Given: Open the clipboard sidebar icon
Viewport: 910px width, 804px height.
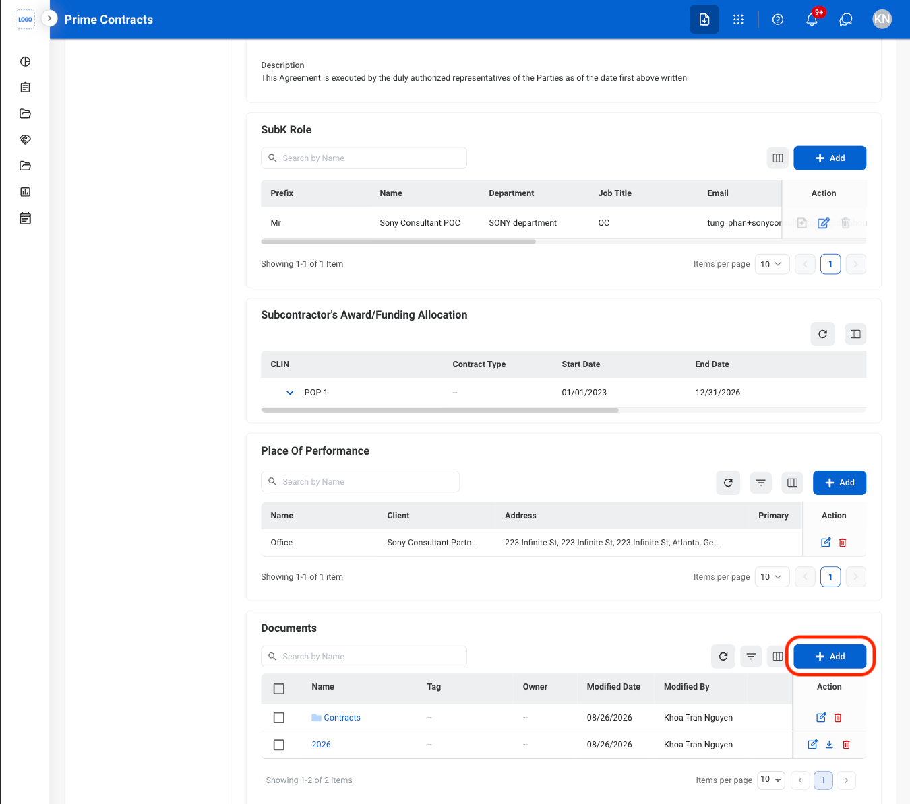Looking at the screenshot, I should [x=26, y=88].
